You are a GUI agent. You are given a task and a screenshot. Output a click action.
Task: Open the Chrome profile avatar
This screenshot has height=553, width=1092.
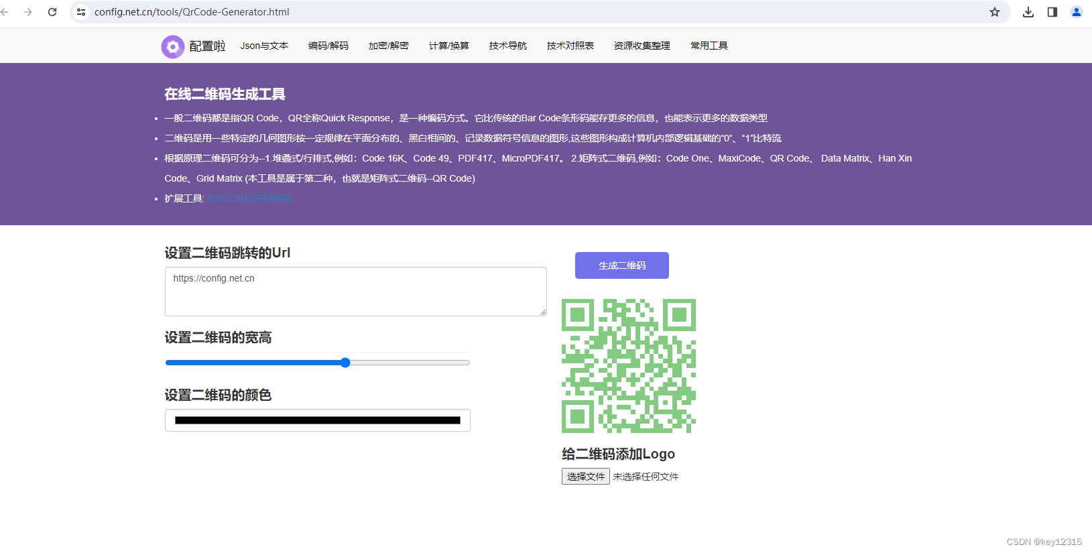coord(1077,12)
